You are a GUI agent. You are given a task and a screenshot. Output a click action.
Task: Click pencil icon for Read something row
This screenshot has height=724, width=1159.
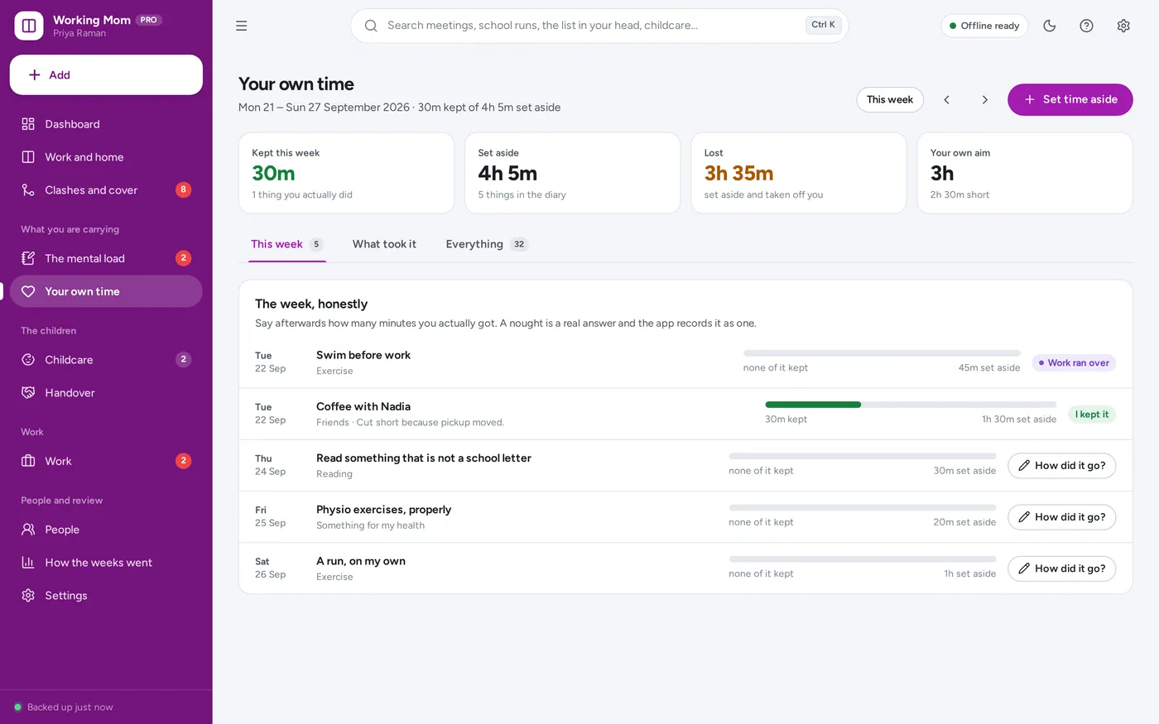click(x=1024, y=466)
